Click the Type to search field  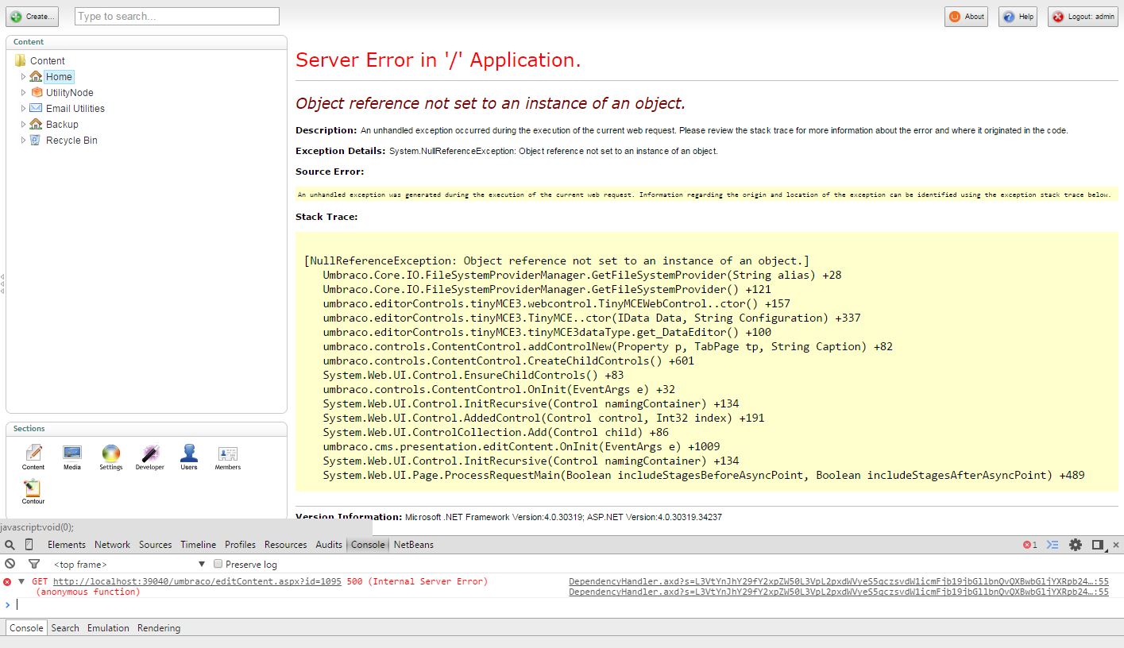coord(177,17)
